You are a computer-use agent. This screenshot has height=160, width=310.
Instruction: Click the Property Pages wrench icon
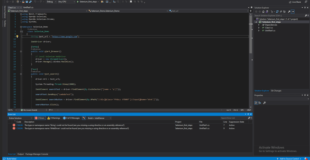pos(265,103)
